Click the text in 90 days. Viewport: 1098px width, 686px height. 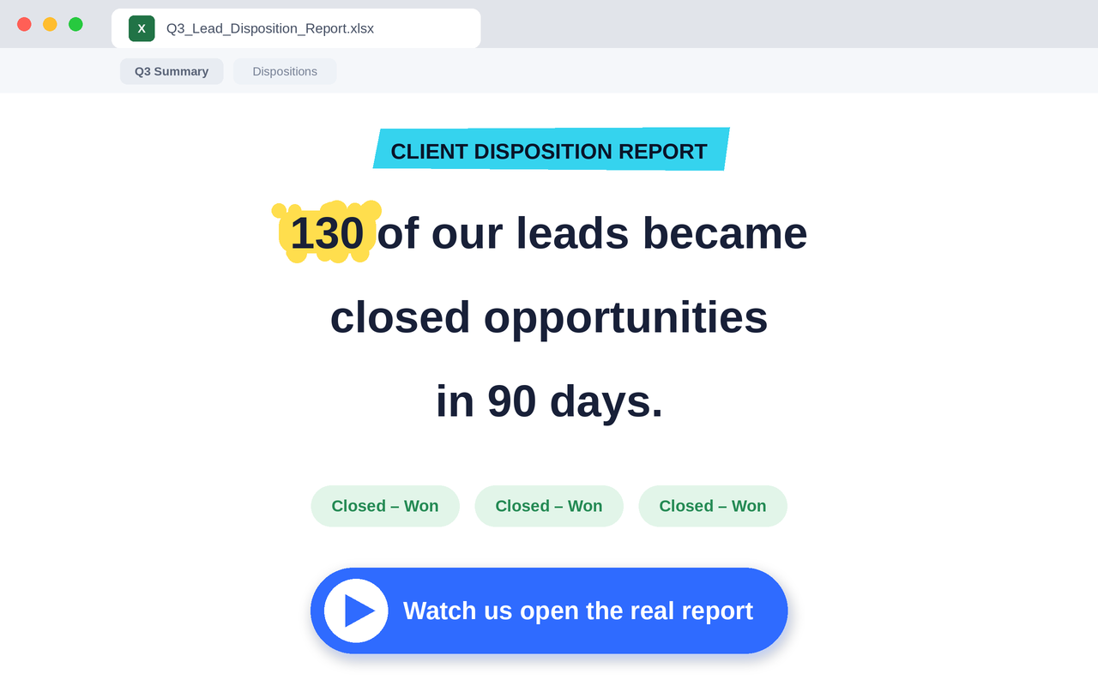click(549, 400)
